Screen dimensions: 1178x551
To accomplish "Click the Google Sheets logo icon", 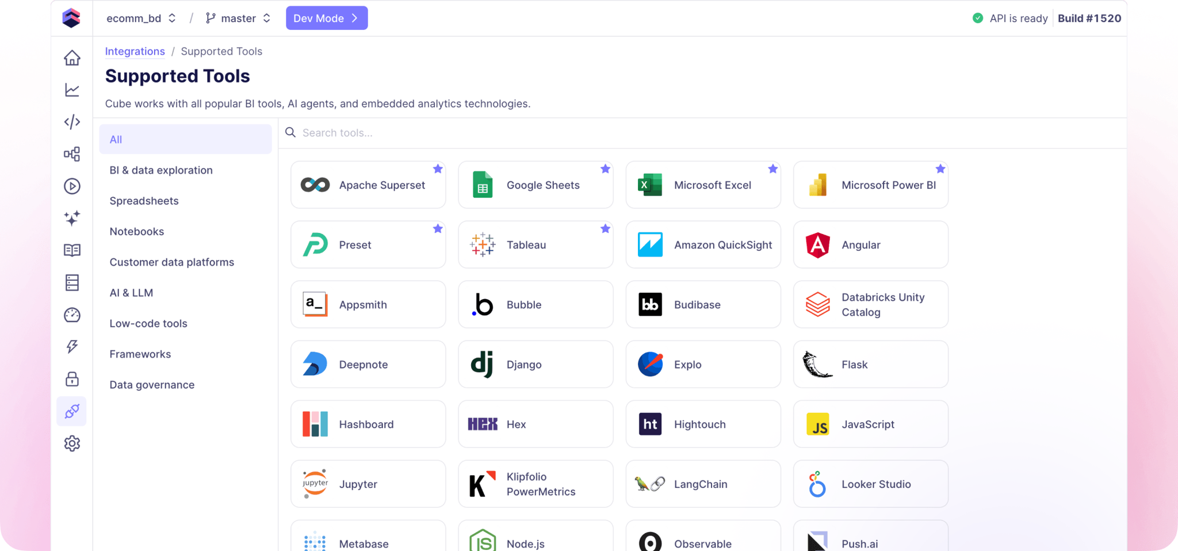I will click(x=483, y=185).
